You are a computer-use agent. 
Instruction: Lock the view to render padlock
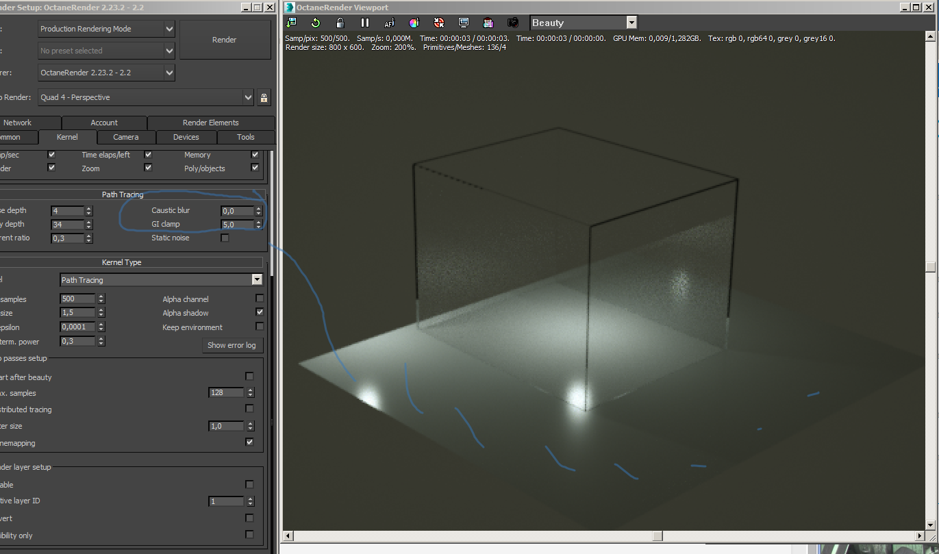tap(264, 97)
